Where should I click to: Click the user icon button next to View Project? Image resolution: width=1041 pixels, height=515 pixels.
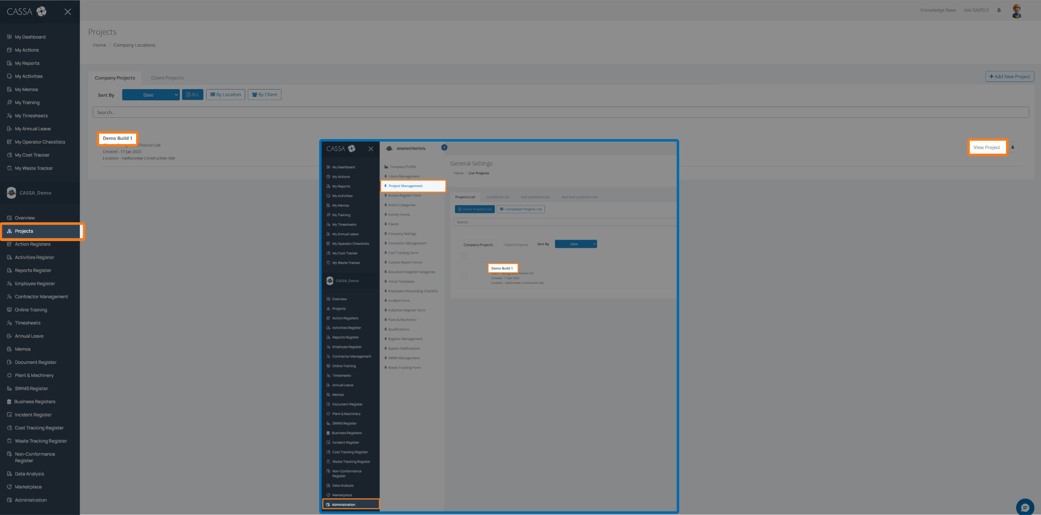[x=1013, y=147]
